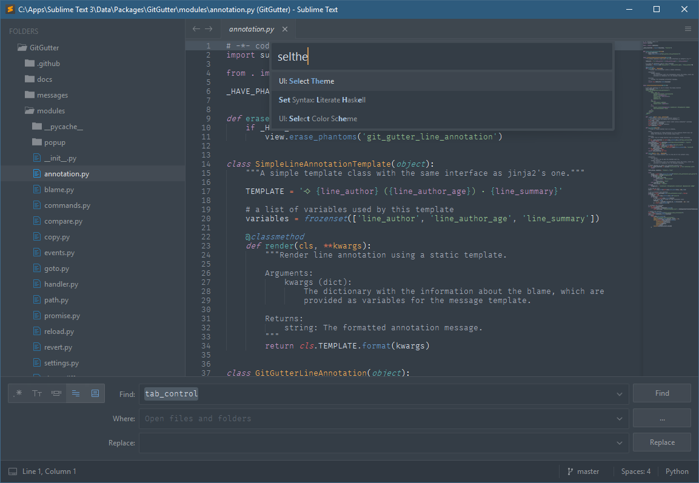Click the Find button
This screenshot has width=699, height=483.
(662, 393)
